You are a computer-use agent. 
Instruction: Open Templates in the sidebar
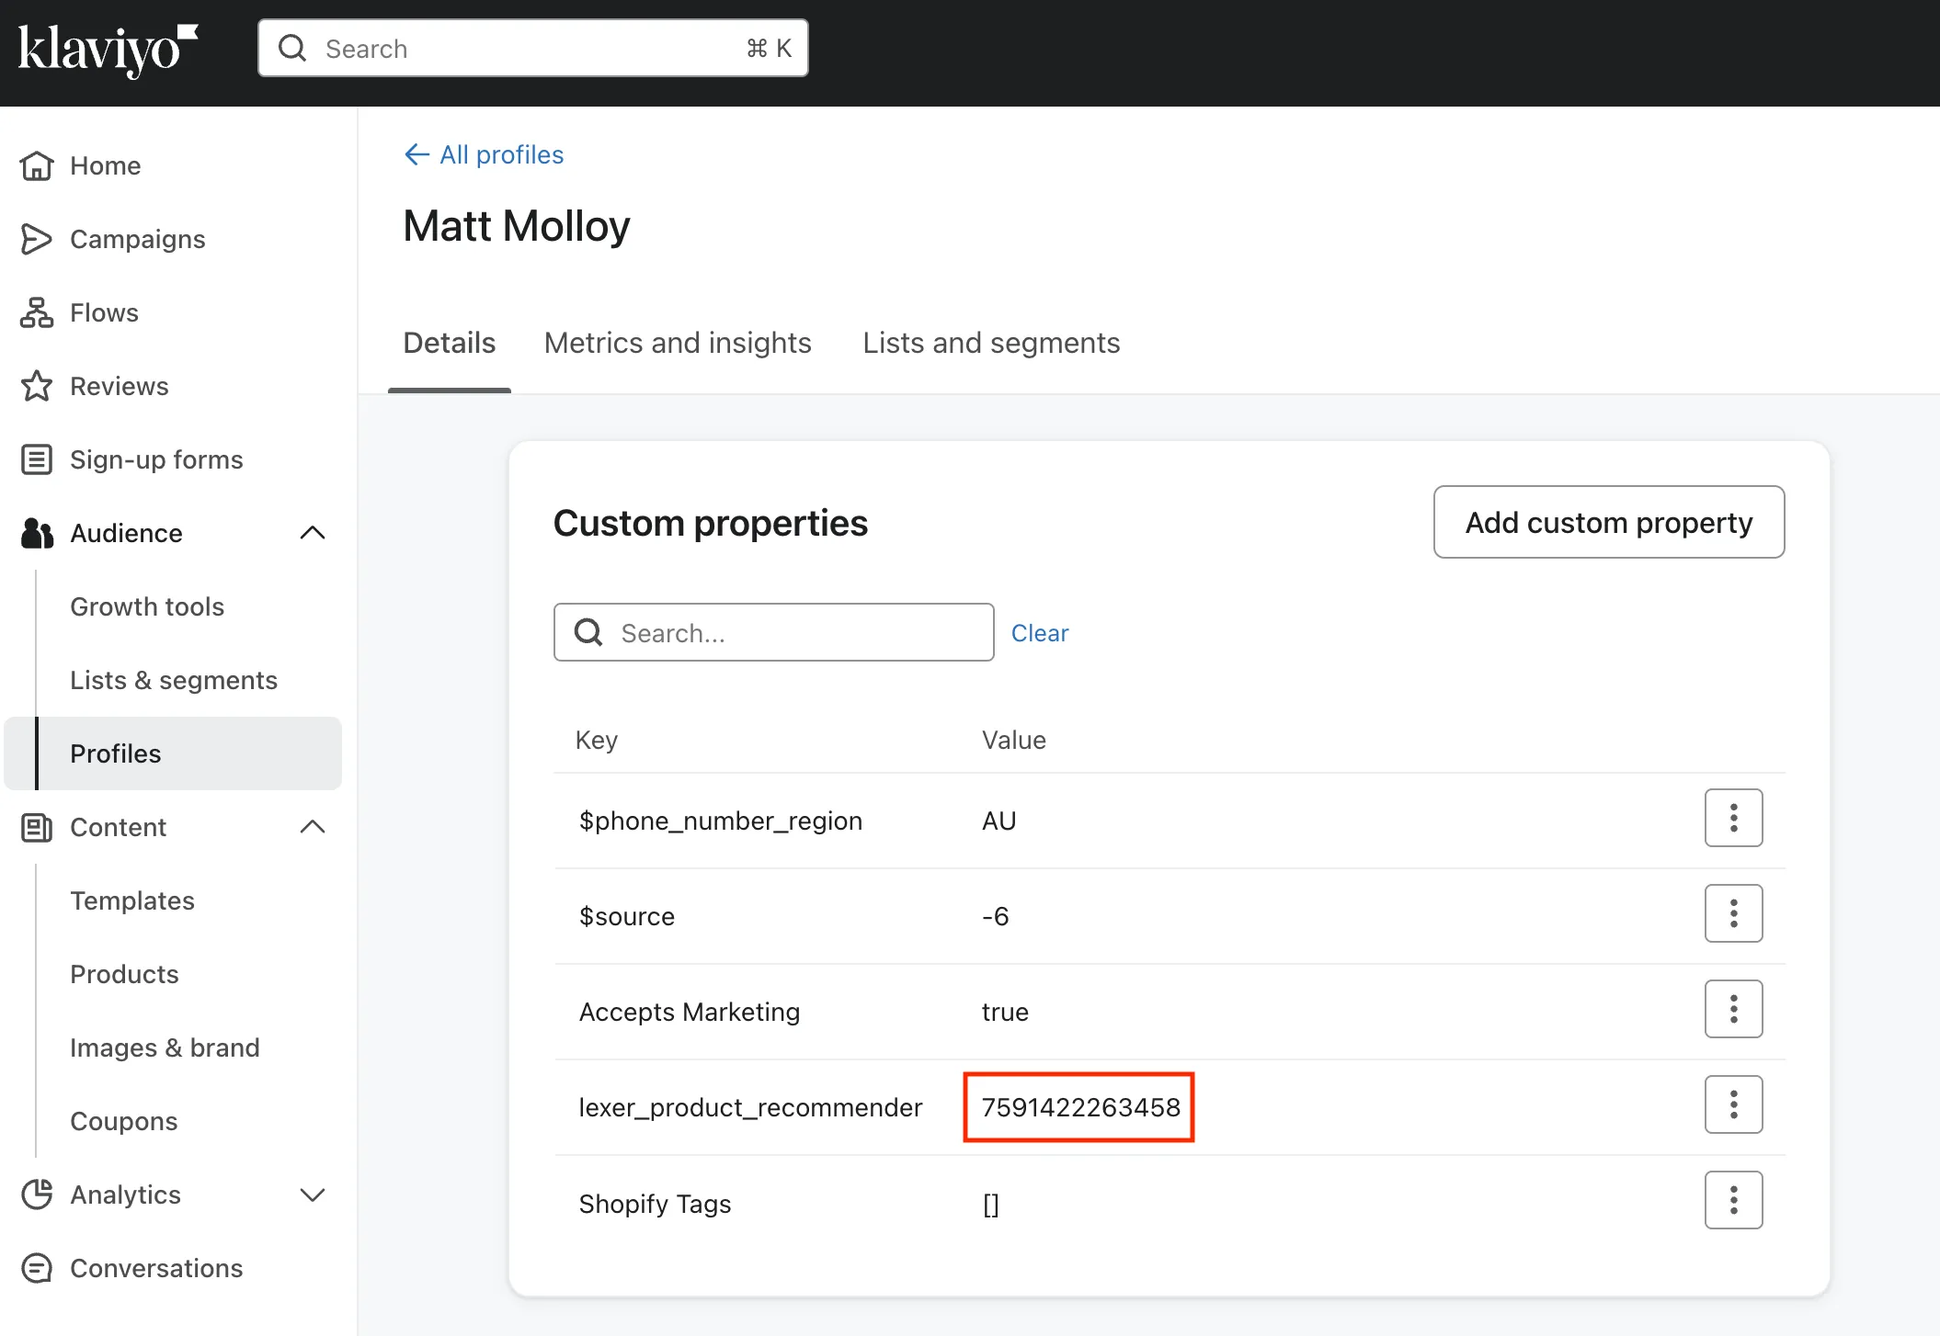coord(132,900)
